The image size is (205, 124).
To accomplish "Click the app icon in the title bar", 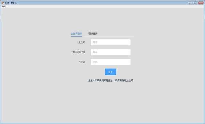I will (3, 3).
